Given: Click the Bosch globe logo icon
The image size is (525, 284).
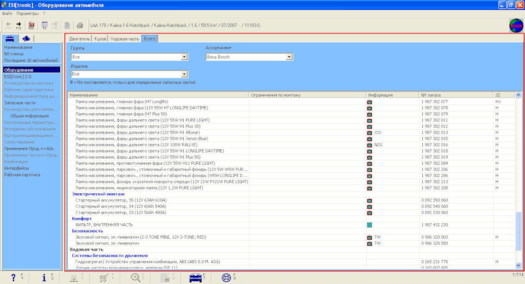Looking at the screenshot, I should pyautogui.click(x=516, y=26).
